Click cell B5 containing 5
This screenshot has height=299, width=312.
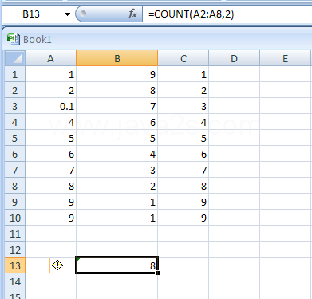[x=117, y=138]
